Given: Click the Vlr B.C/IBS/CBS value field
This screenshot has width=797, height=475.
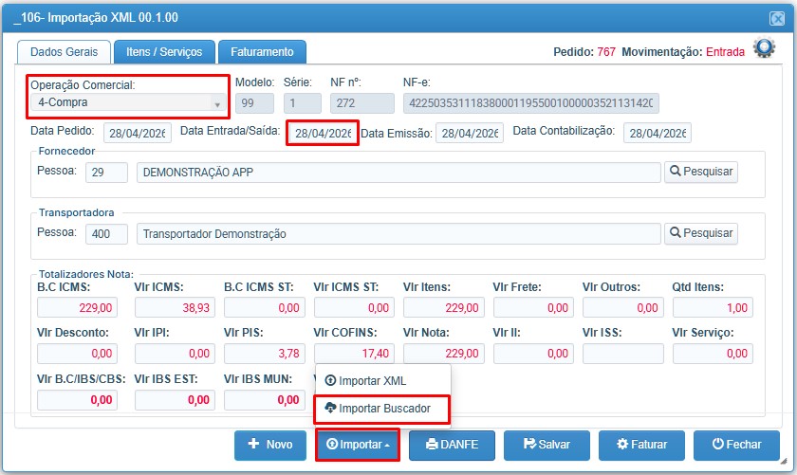Looking at the screenshot, I should (x=77, y=400).
